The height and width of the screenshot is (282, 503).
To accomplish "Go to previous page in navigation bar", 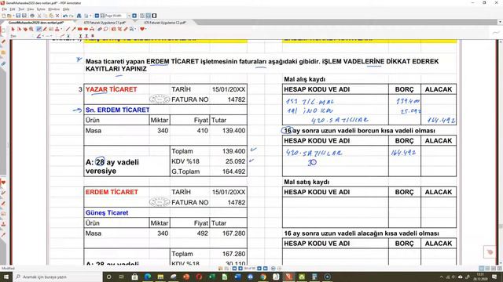I will [240, 269].
